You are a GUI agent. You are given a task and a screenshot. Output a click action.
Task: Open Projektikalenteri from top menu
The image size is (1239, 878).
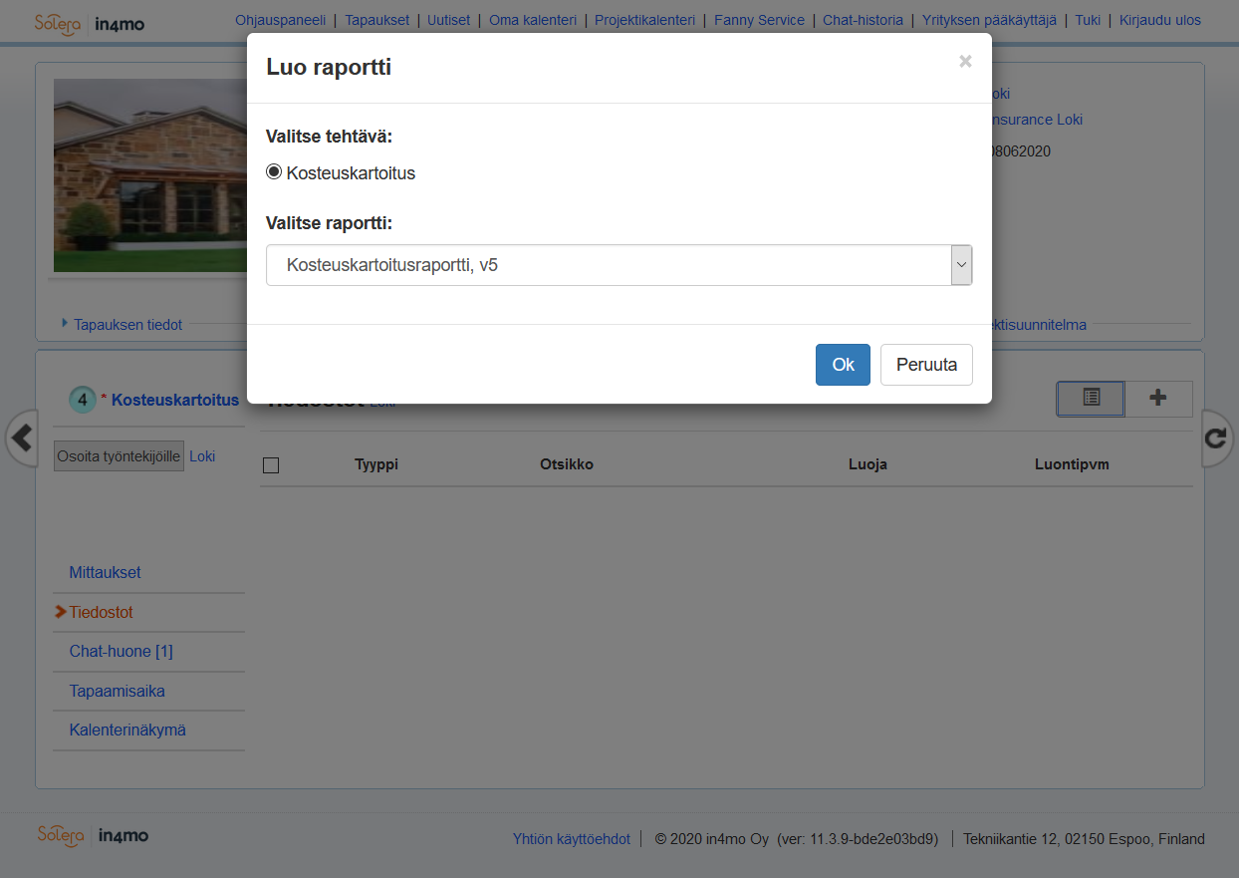pos(644,20)
